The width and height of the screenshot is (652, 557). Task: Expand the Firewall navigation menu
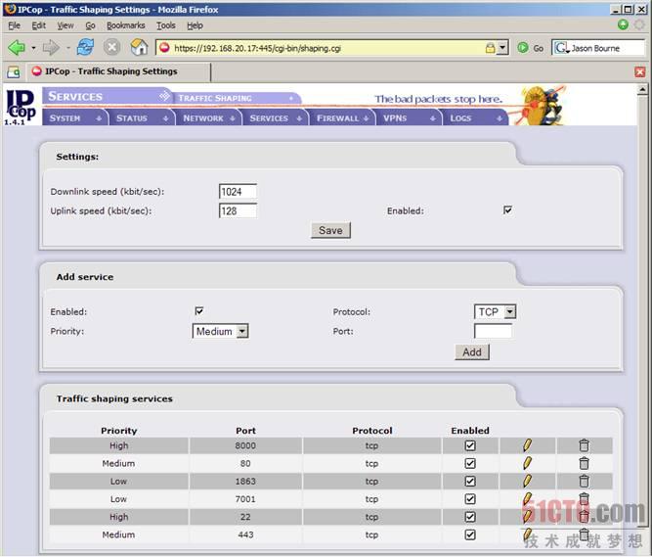coord(342,118)
